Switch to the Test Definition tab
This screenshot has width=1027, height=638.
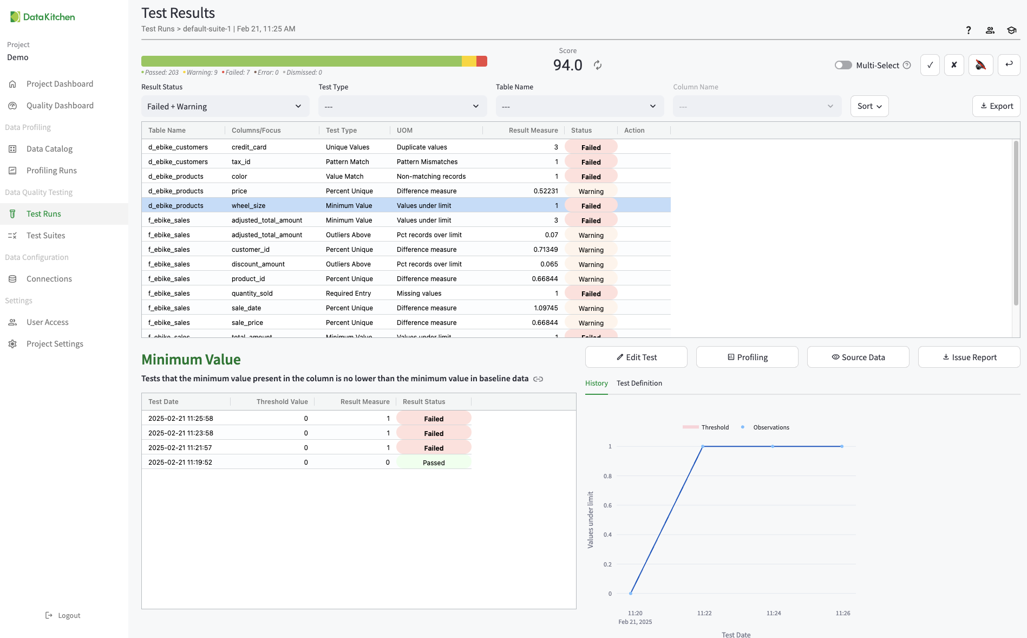[639, 383]
